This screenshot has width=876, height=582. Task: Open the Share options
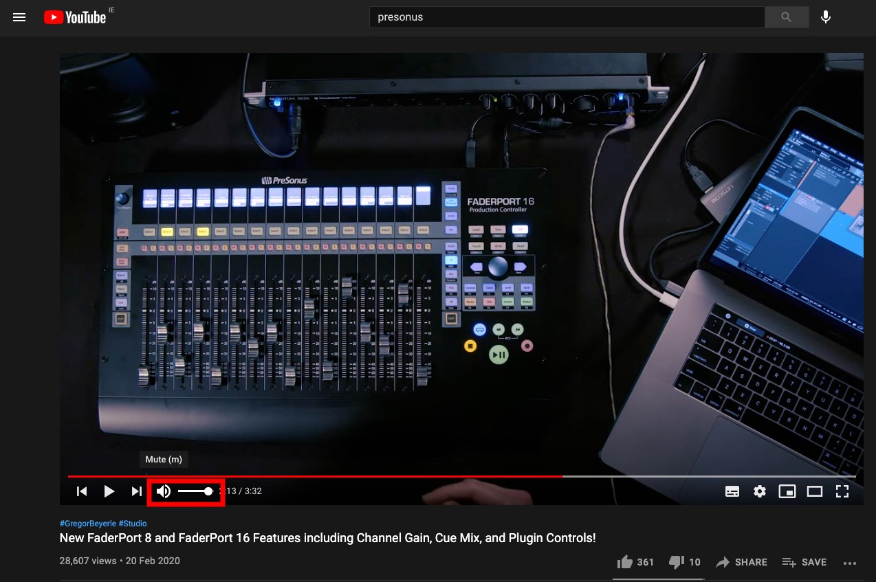coord(741,561)
